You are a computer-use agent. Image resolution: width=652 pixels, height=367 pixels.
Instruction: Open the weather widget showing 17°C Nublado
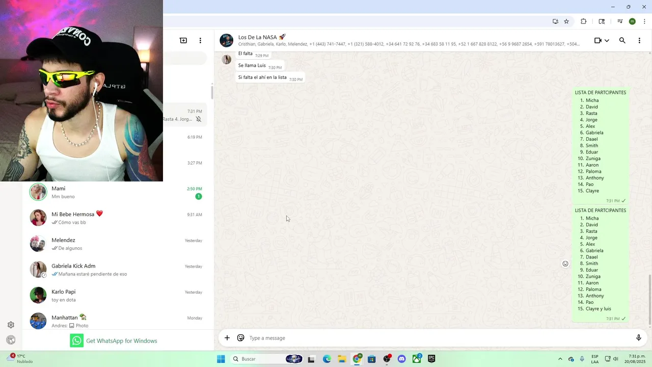pos(20,359)
